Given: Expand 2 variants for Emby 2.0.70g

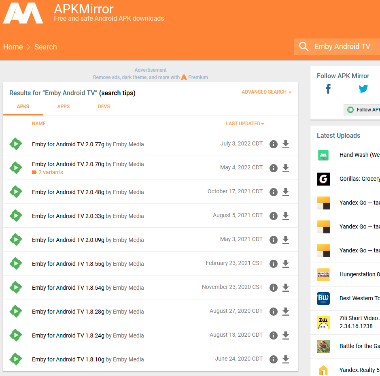Looking at the screenshot, I should [x=47, y=172].
